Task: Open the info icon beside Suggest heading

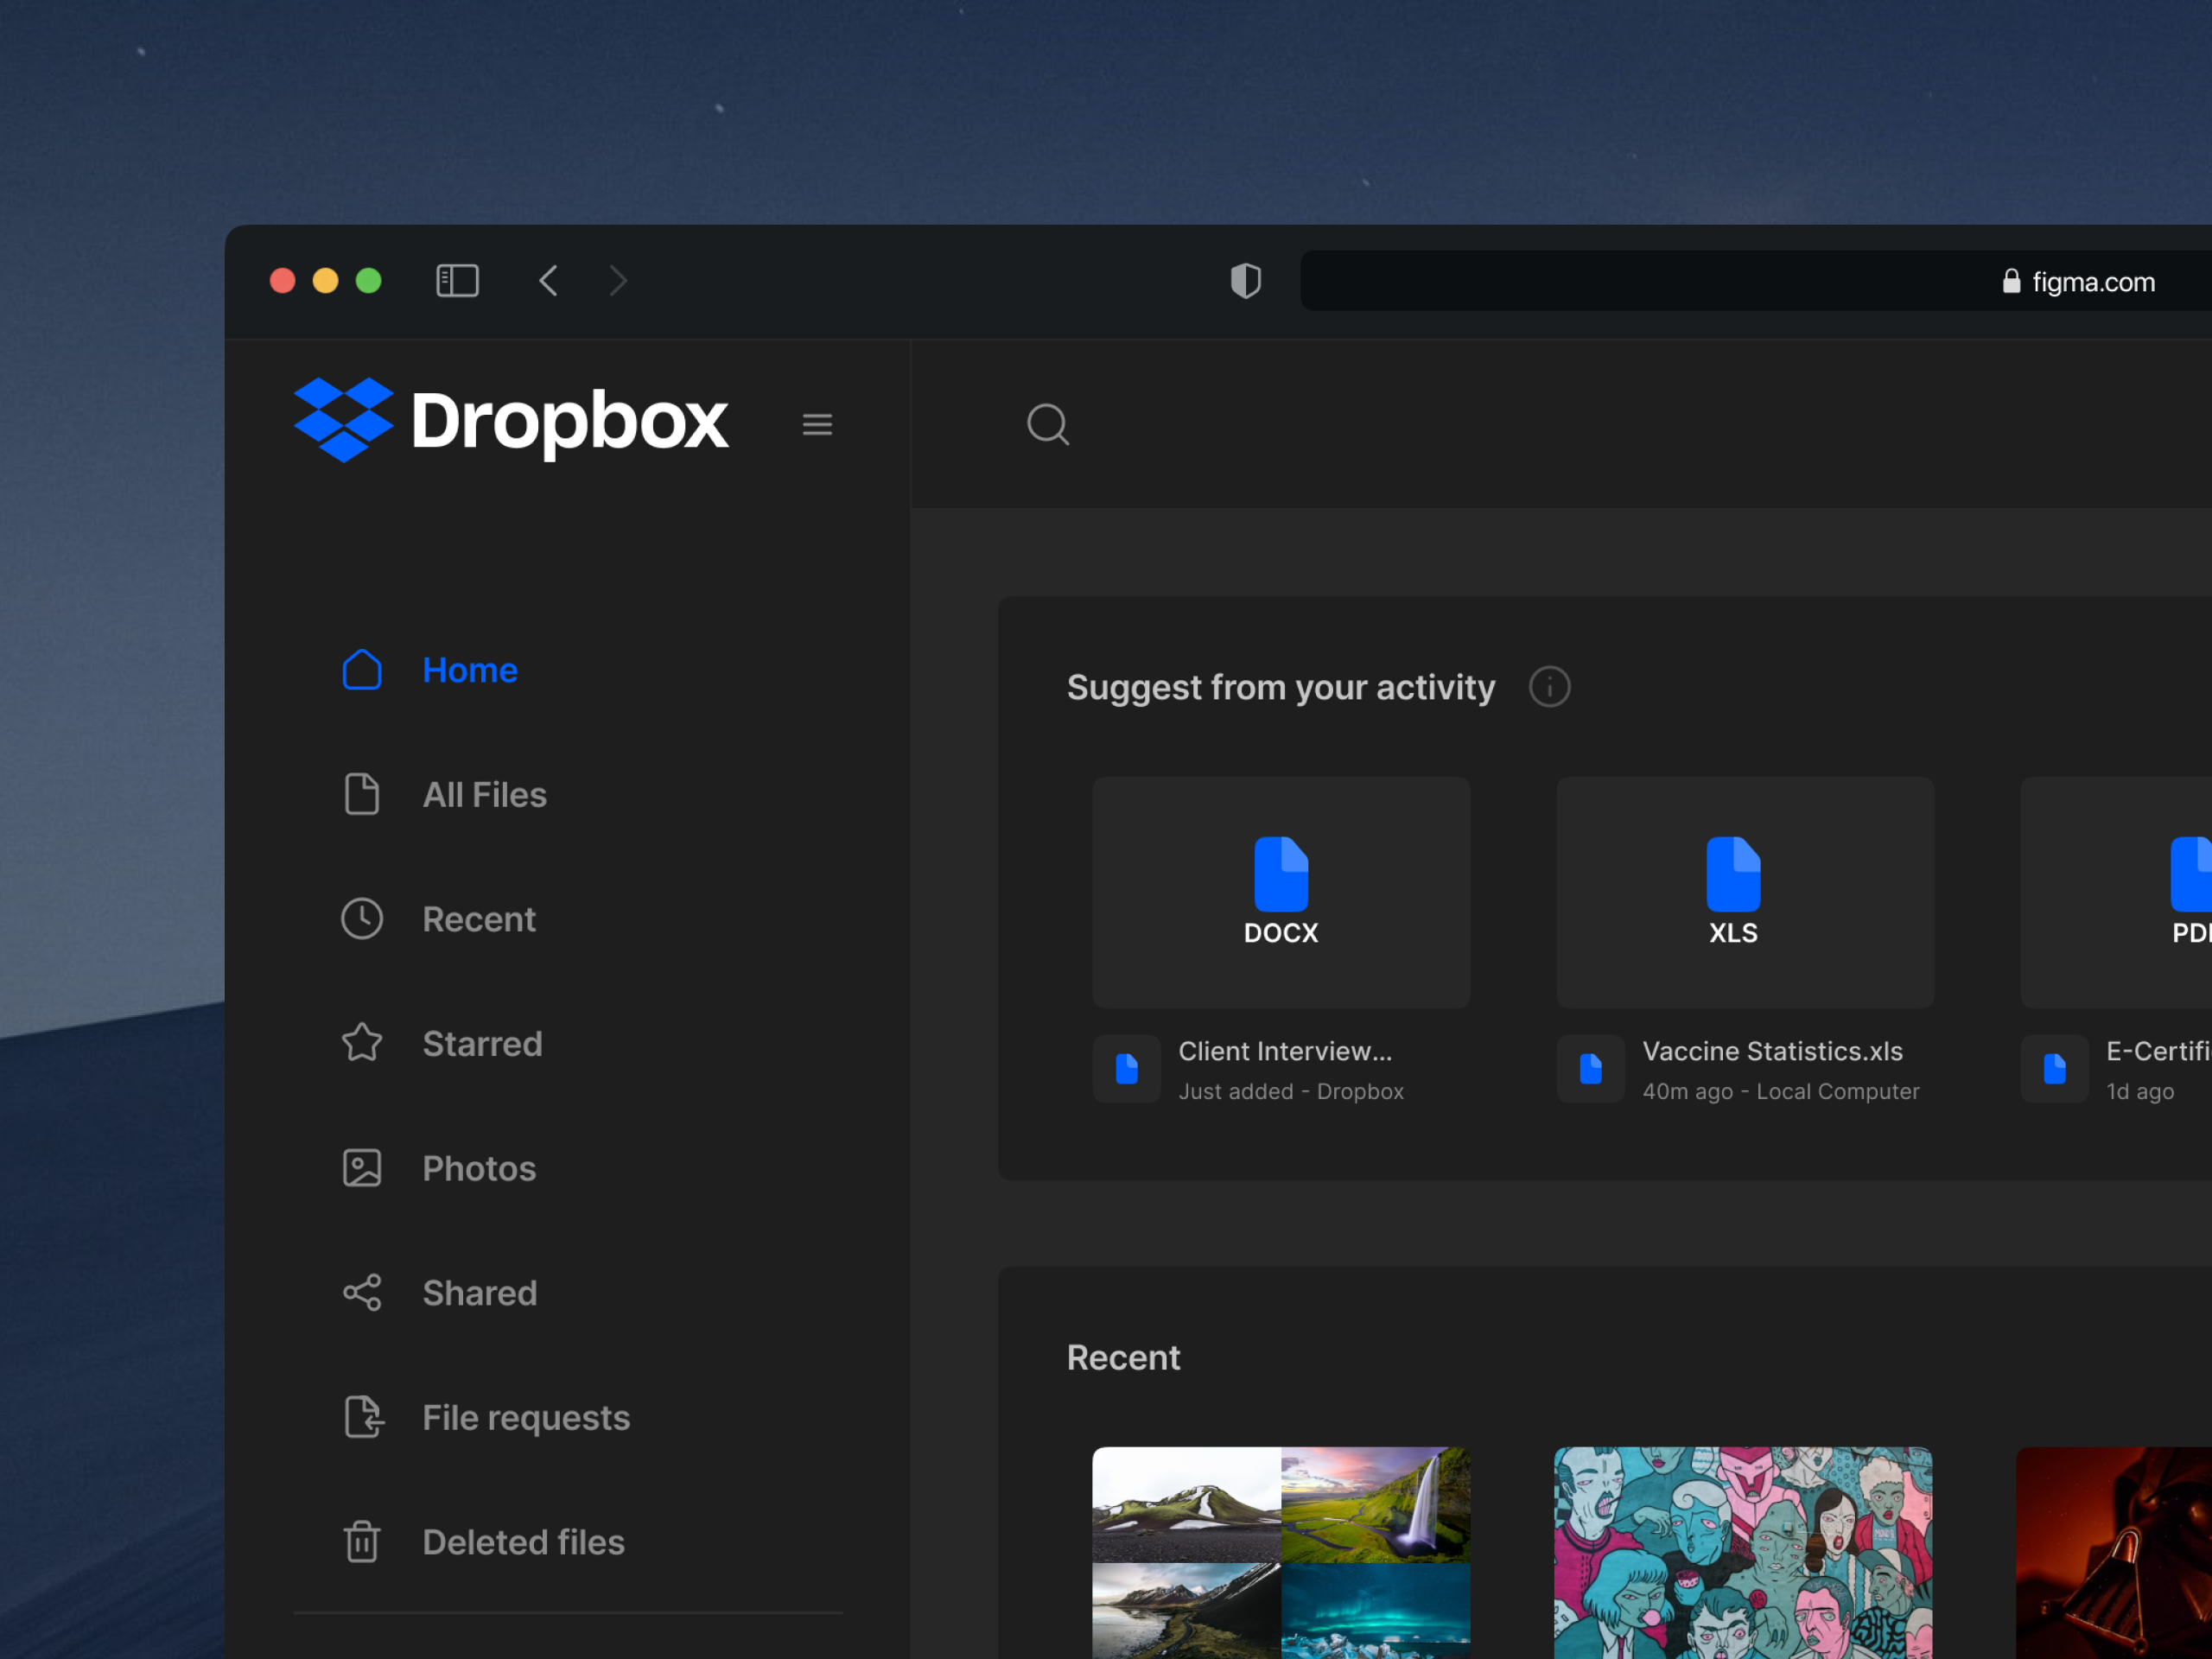Action: (x=1549, y=687)
